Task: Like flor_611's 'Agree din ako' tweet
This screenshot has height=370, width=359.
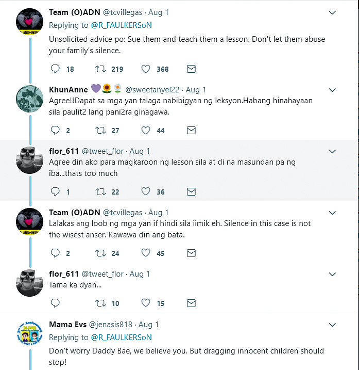Action: click(x=146, y=191)
